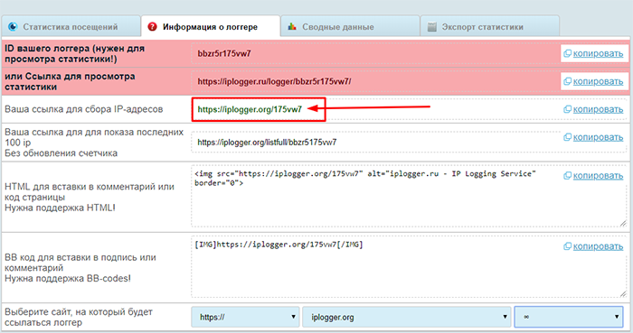The height and width of the screenshot is (333, 633).
Task: Click copy icon in IP collection link row
Action: (567, 109)
